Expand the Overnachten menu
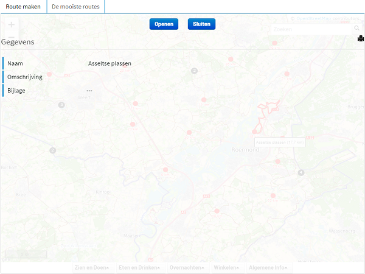The height and width of the screenshot is (274, 365). point(188,268)
